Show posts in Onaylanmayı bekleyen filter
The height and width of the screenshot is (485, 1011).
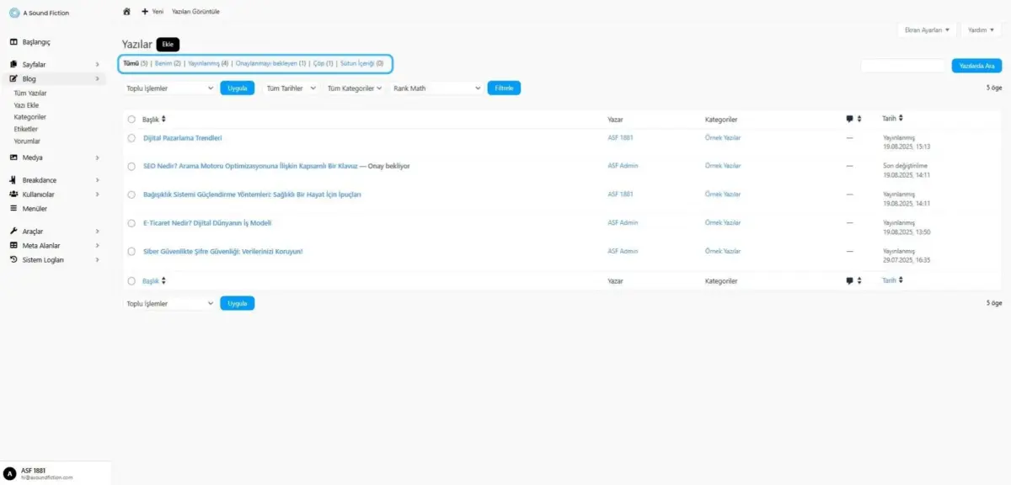(x=270, y=63)
